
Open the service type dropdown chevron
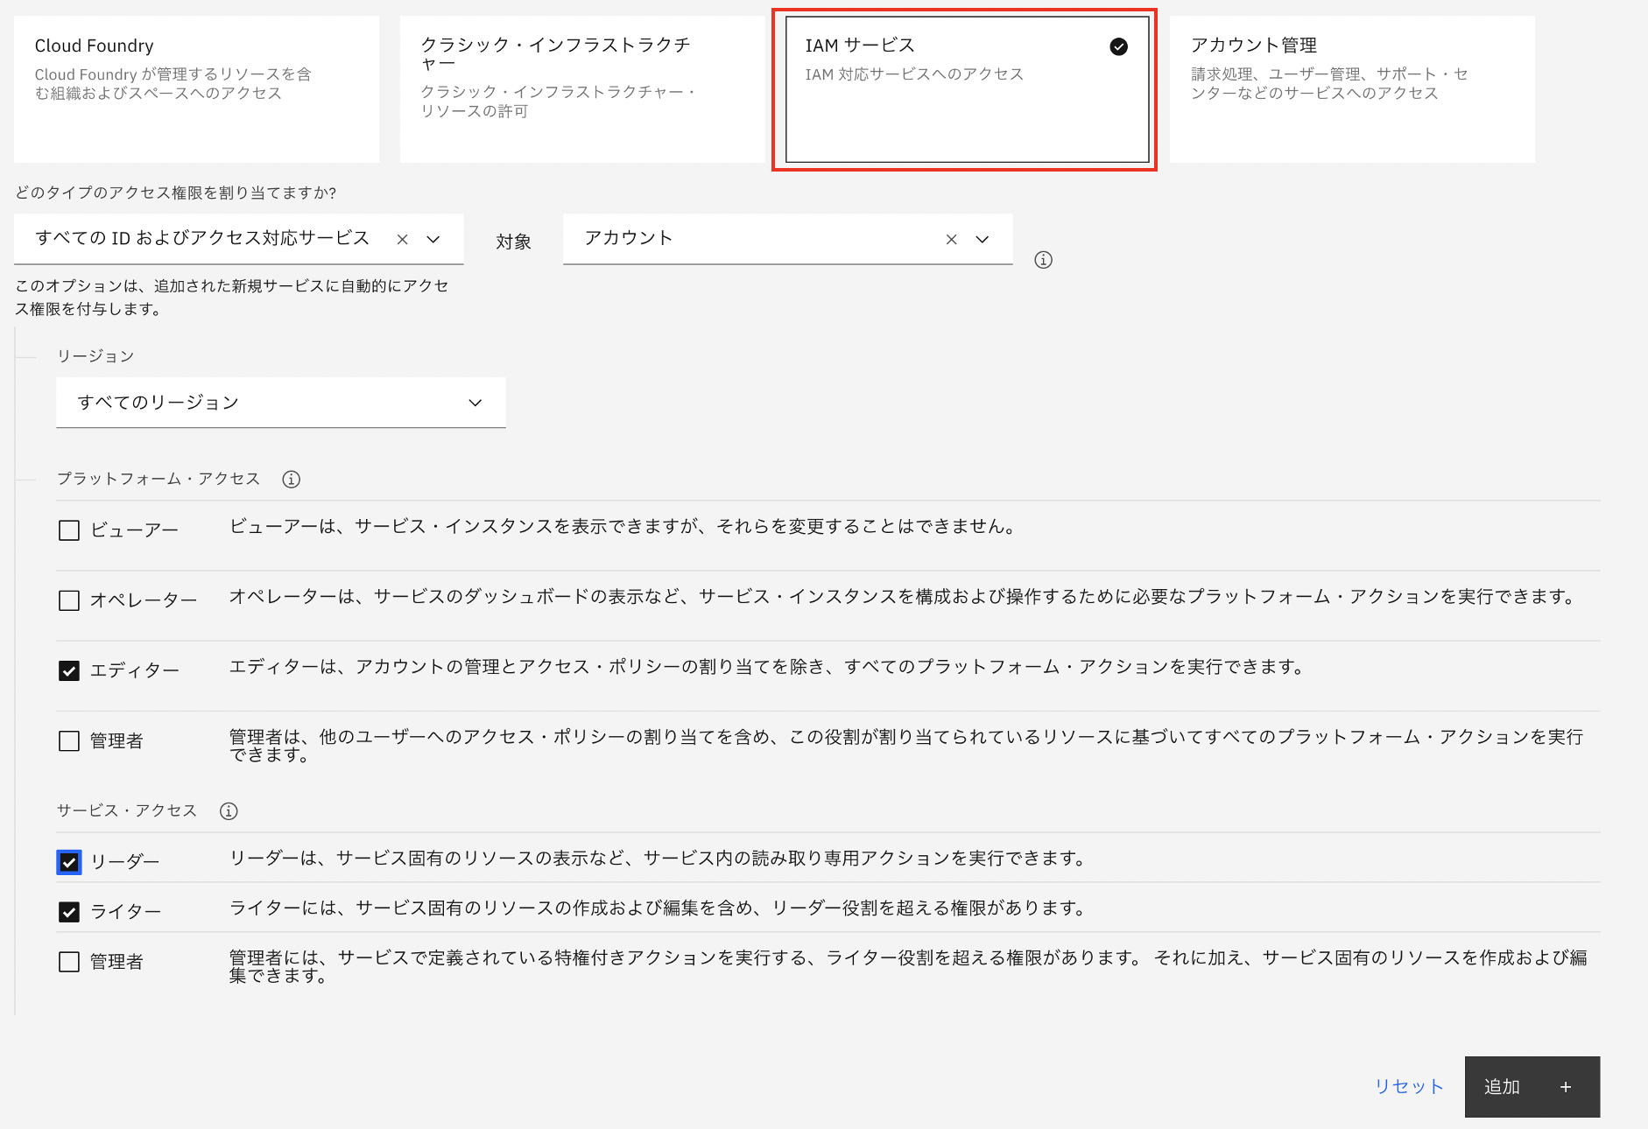433,240
